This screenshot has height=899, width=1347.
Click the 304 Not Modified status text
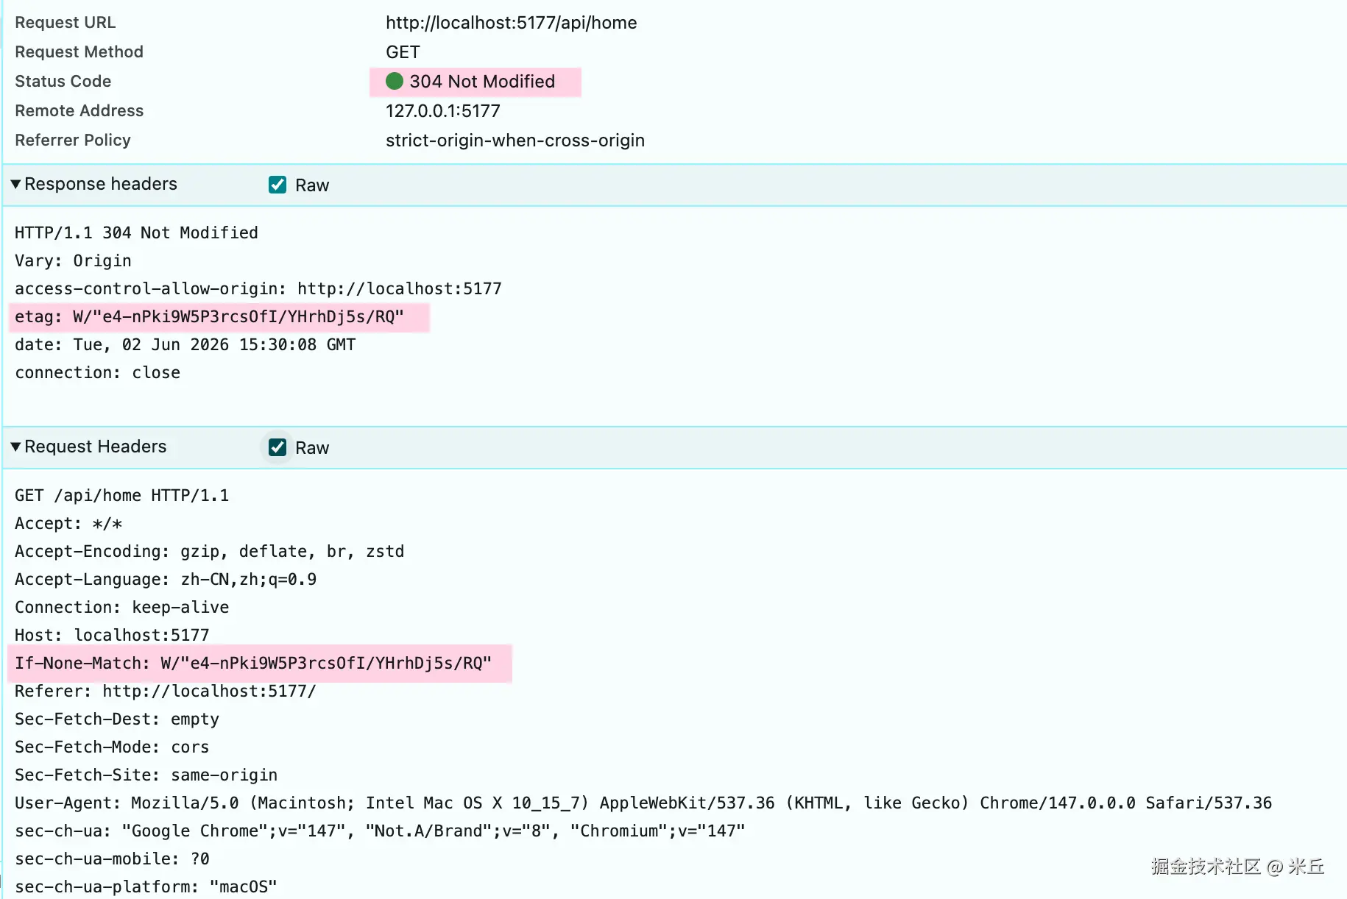click(x=482, y=82)
